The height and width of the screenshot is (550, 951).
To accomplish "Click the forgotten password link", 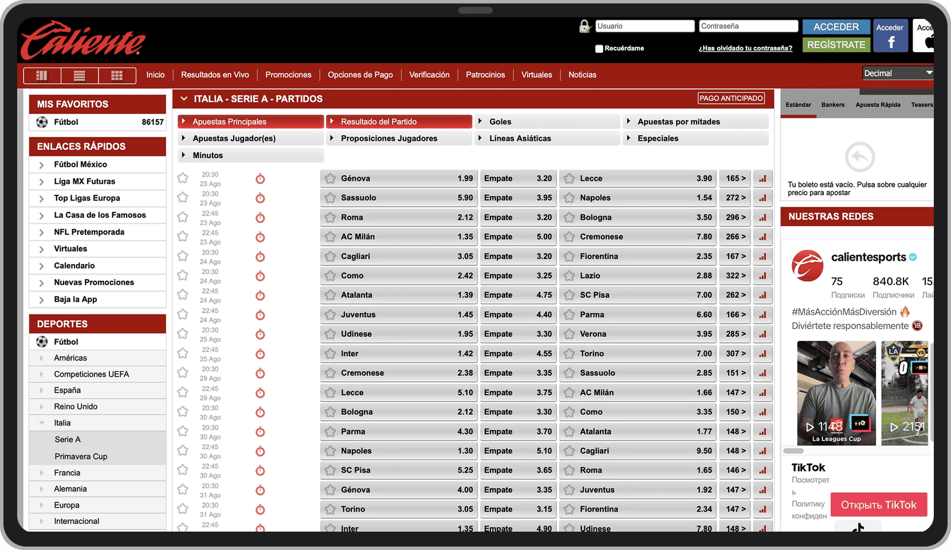I will tap(745, 48).
